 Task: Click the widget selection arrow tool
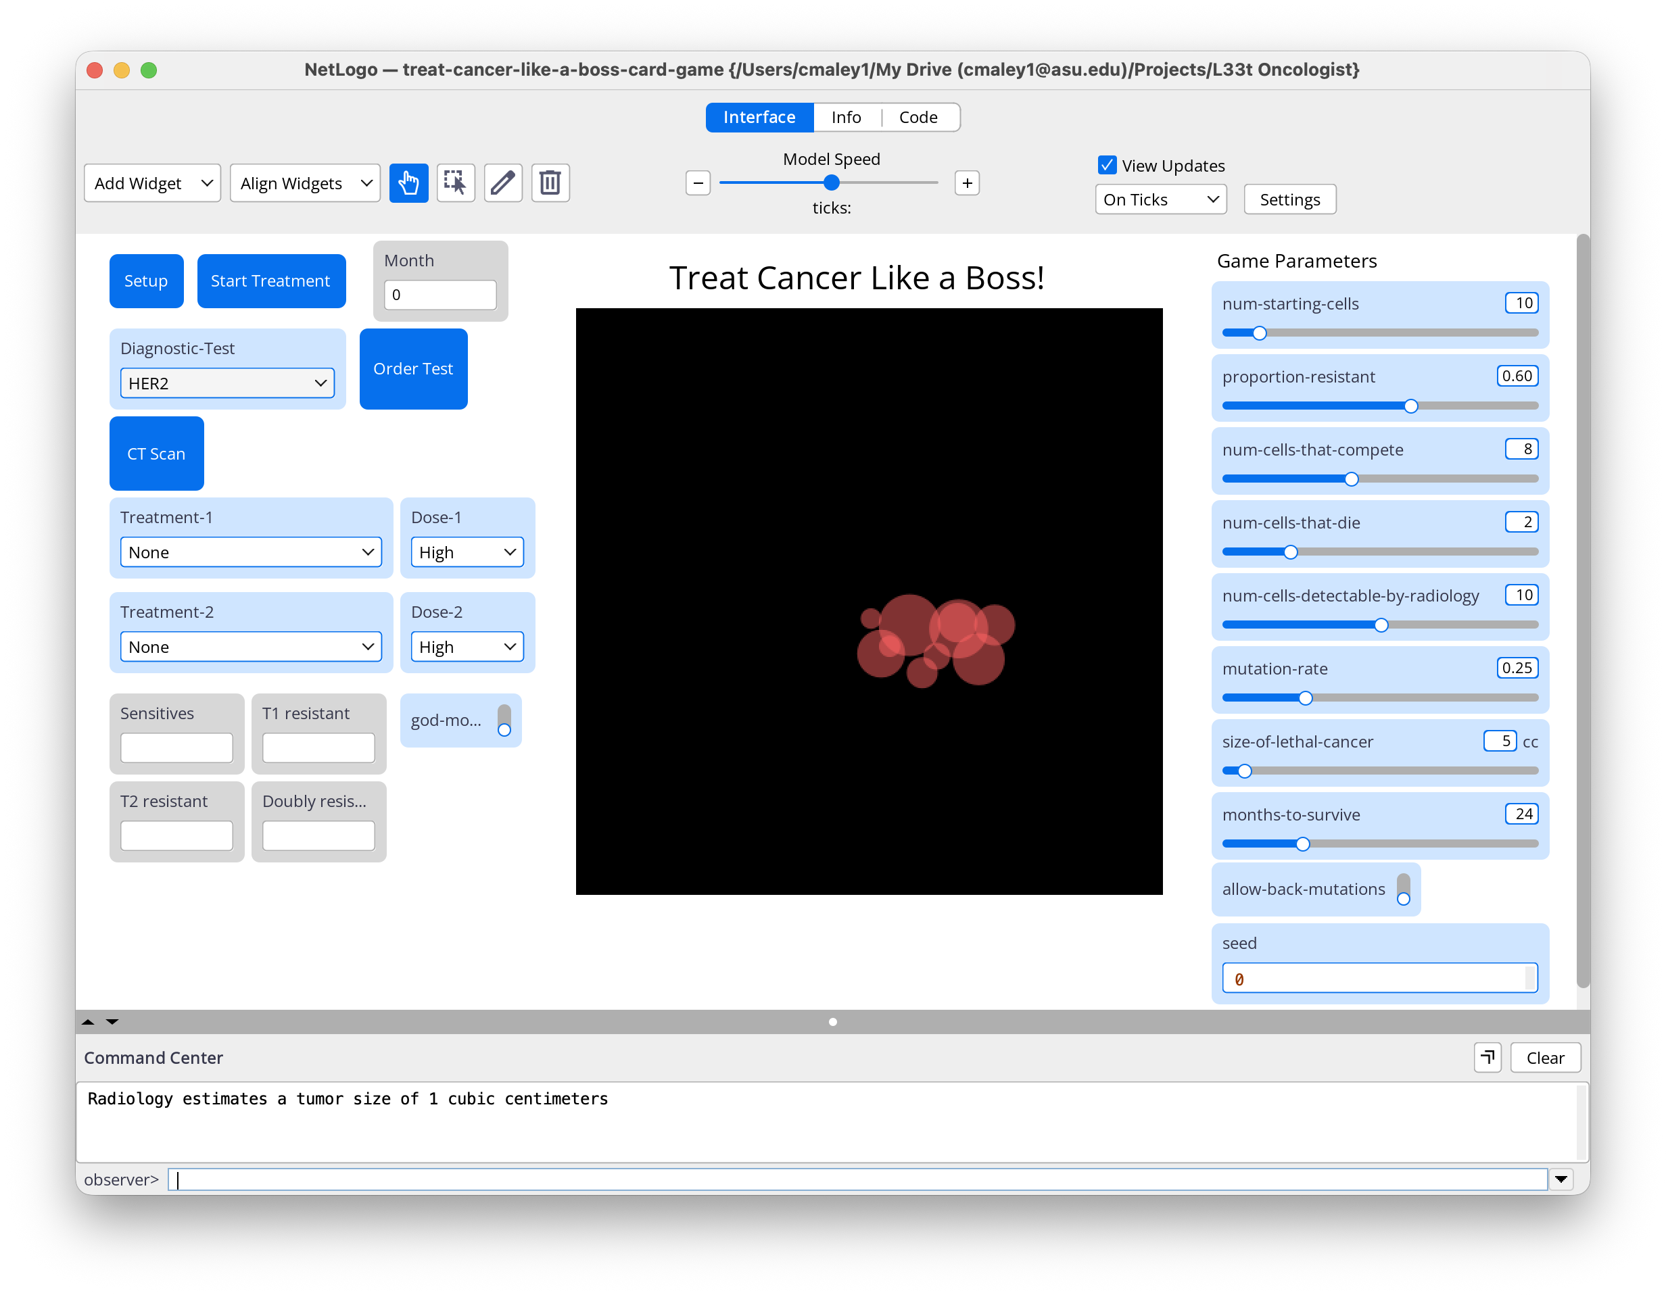(x=456, y=182)
